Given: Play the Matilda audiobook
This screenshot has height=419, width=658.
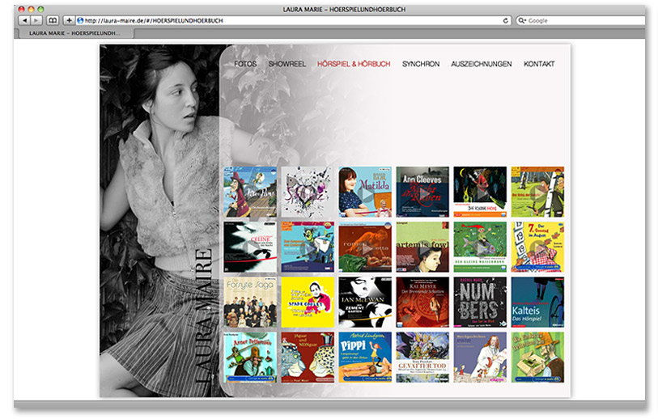Looking at the screenshot, I should point(365,192).
